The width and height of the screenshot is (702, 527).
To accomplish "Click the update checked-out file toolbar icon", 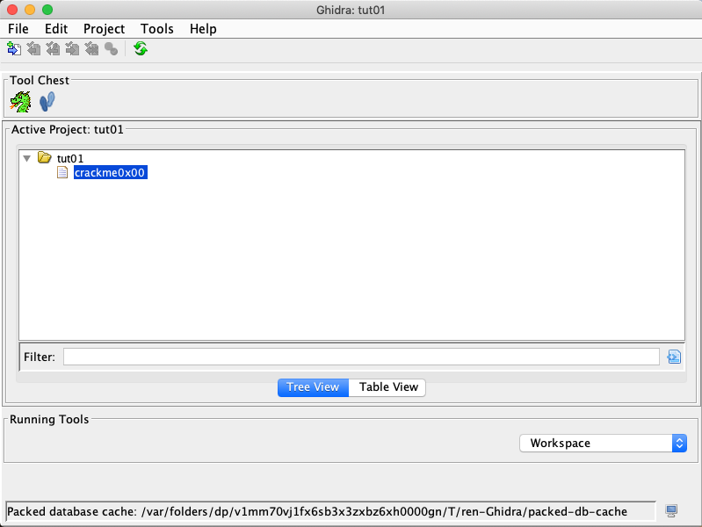I will click(x=53, y=49).
